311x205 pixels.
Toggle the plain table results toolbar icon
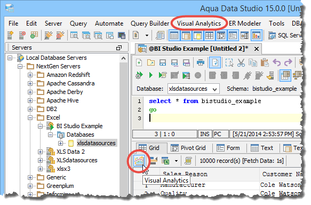click(210, 36)
